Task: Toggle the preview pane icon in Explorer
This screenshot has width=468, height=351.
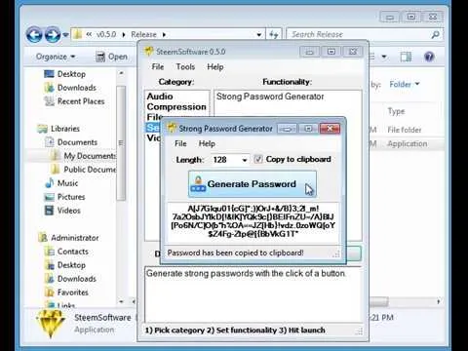Action: click(406, 57)
